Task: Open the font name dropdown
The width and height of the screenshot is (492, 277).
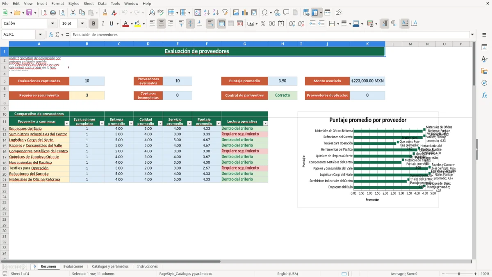Action: (x=52, y=24)
